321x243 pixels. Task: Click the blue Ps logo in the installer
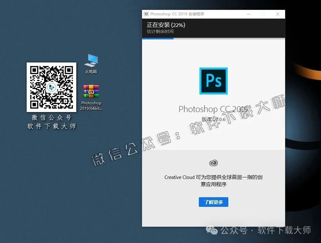point(213,81)
